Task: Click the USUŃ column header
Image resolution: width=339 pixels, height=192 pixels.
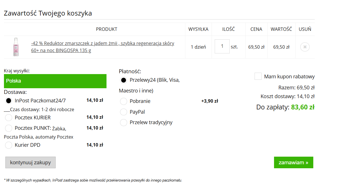Action: pyautogui.click(x=305, y=29)
